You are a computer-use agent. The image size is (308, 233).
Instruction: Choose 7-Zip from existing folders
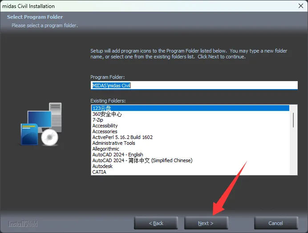[190, 120]
